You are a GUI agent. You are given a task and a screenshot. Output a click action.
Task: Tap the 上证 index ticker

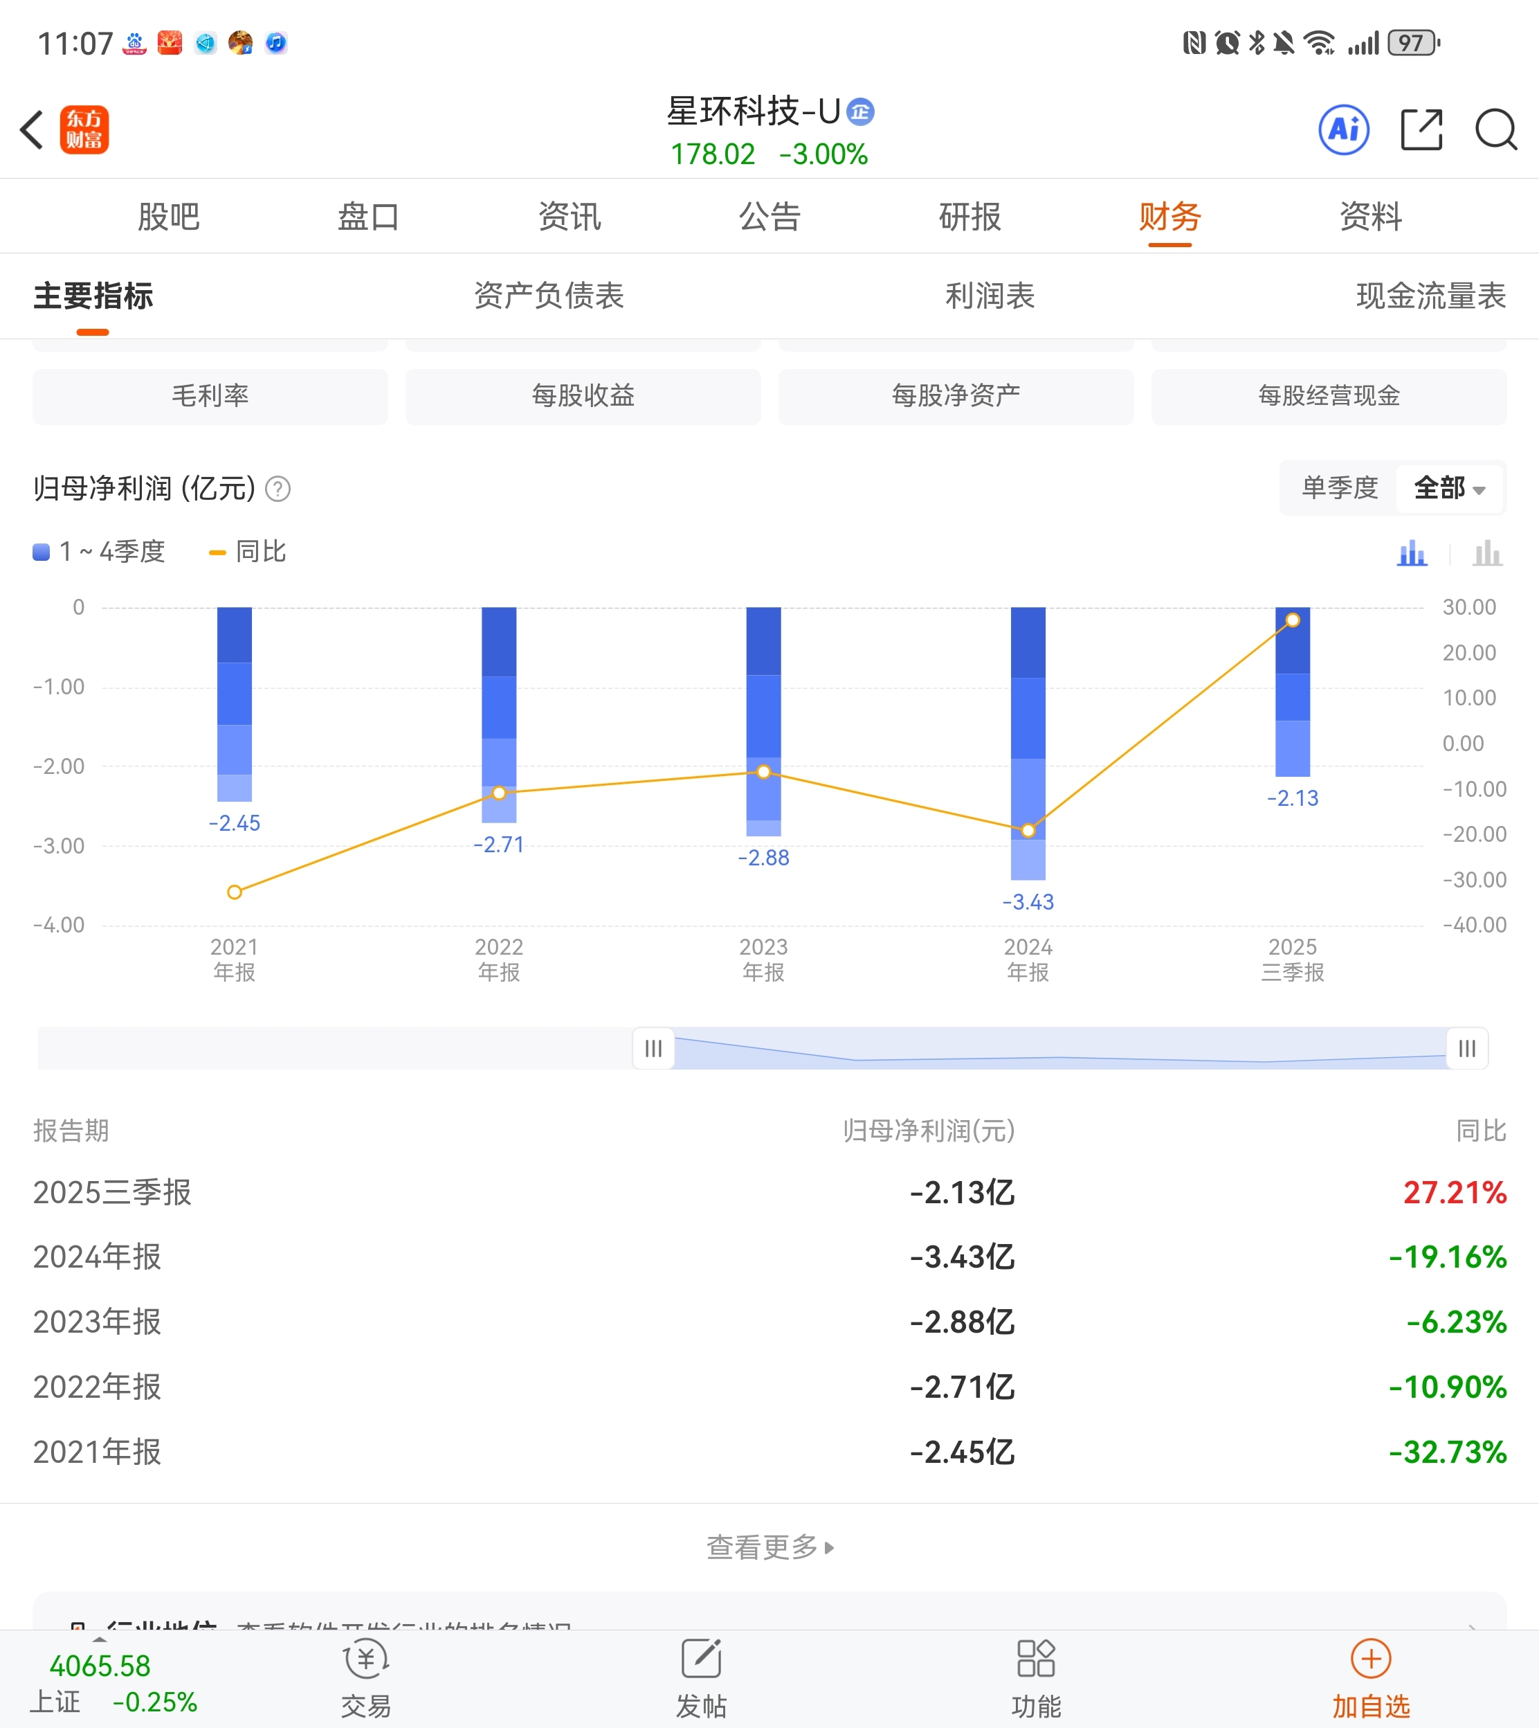click(113, 1683)
